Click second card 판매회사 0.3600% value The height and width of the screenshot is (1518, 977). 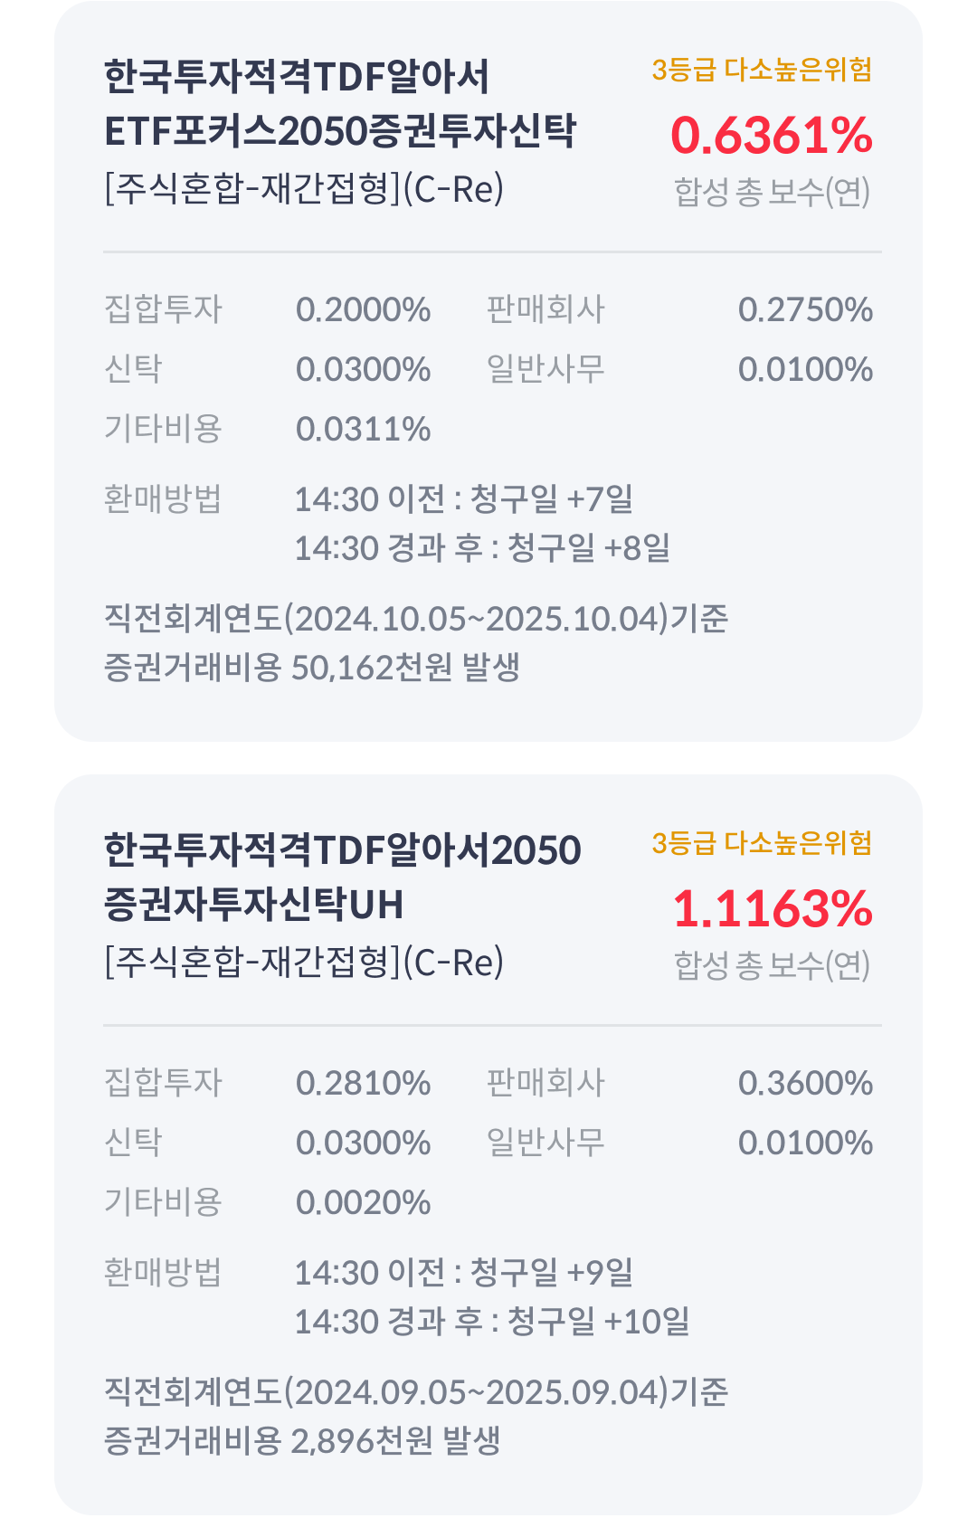click(805, 1083)
